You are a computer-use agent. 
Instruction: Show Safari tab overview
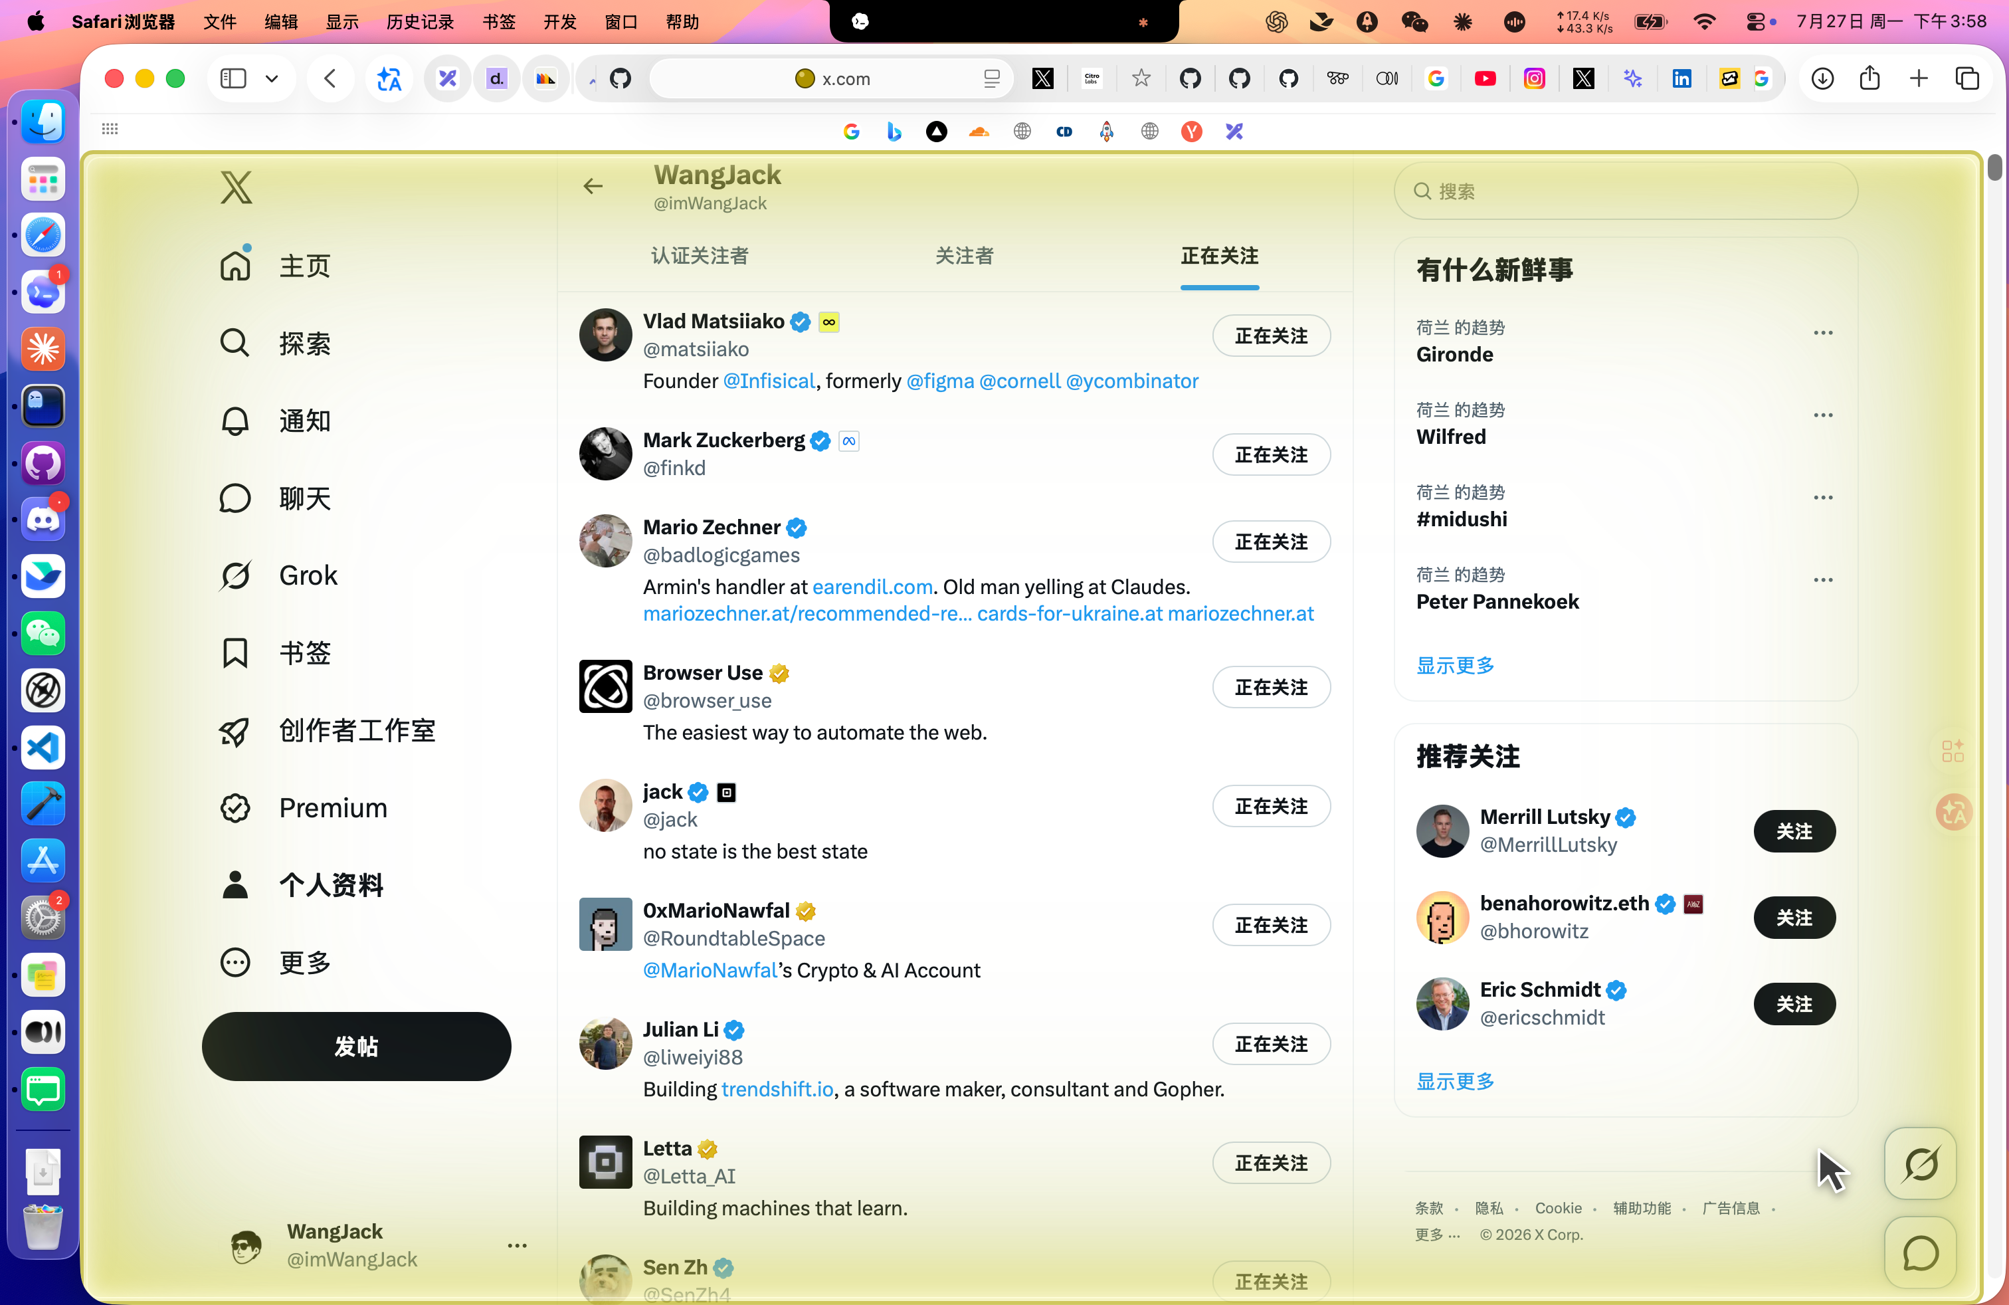pyautogui.click(x=1968, y=78)
